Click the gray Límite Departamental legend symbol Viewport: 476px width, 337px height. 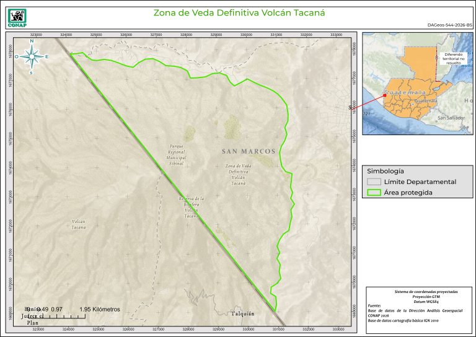coord(373,182)
